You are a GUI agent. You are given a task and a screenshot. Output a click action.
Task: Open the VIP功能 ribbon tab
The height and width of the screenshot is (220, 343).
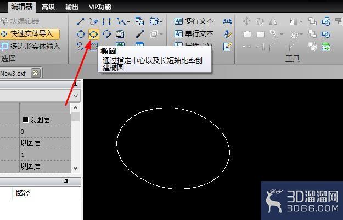(100, 7)
